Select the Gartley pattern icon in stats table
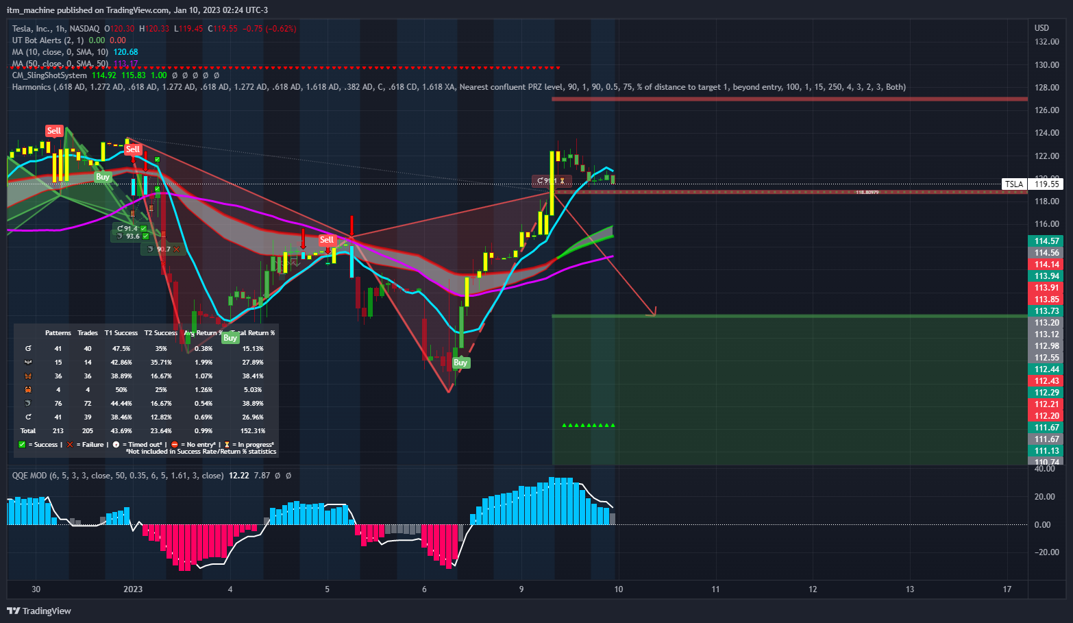The width and height of the screenshot is (1073, 623). (x=28, y=348)
